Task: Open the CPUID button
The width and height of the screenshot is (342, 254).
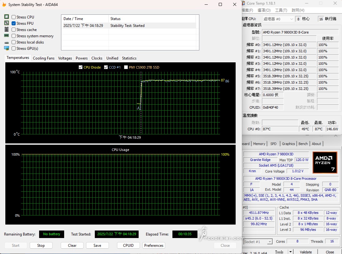Action: (x=128, y=246)
